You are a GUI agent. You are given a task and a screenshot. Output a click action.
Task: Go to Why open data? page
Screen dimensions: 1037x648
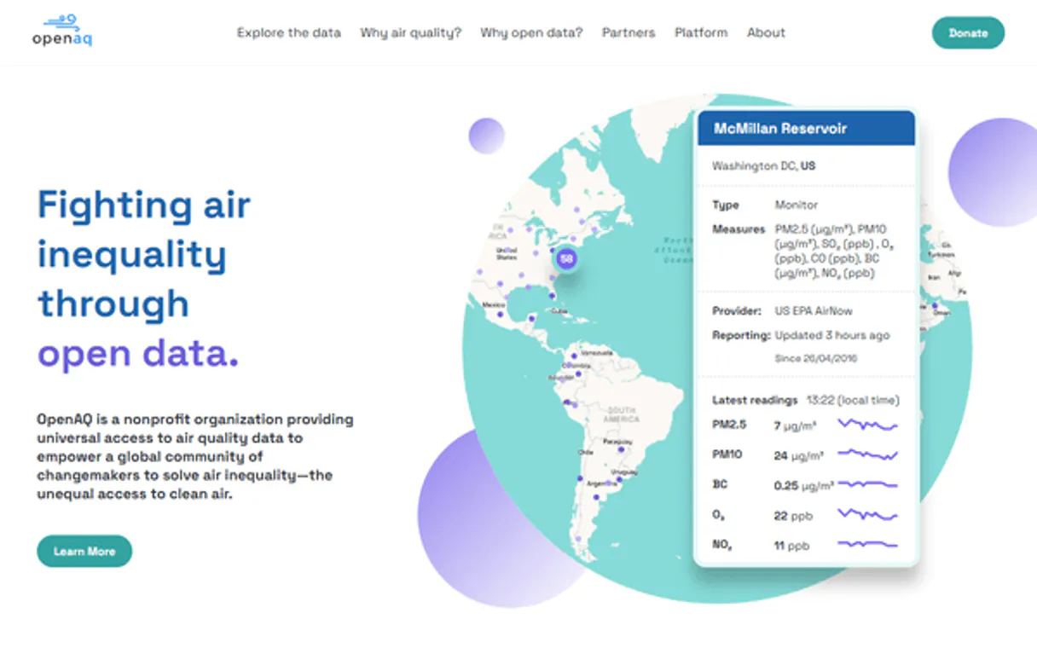531,32
